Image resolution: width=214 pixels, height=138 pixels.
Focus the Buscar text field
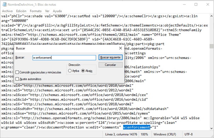pos(64,58)
